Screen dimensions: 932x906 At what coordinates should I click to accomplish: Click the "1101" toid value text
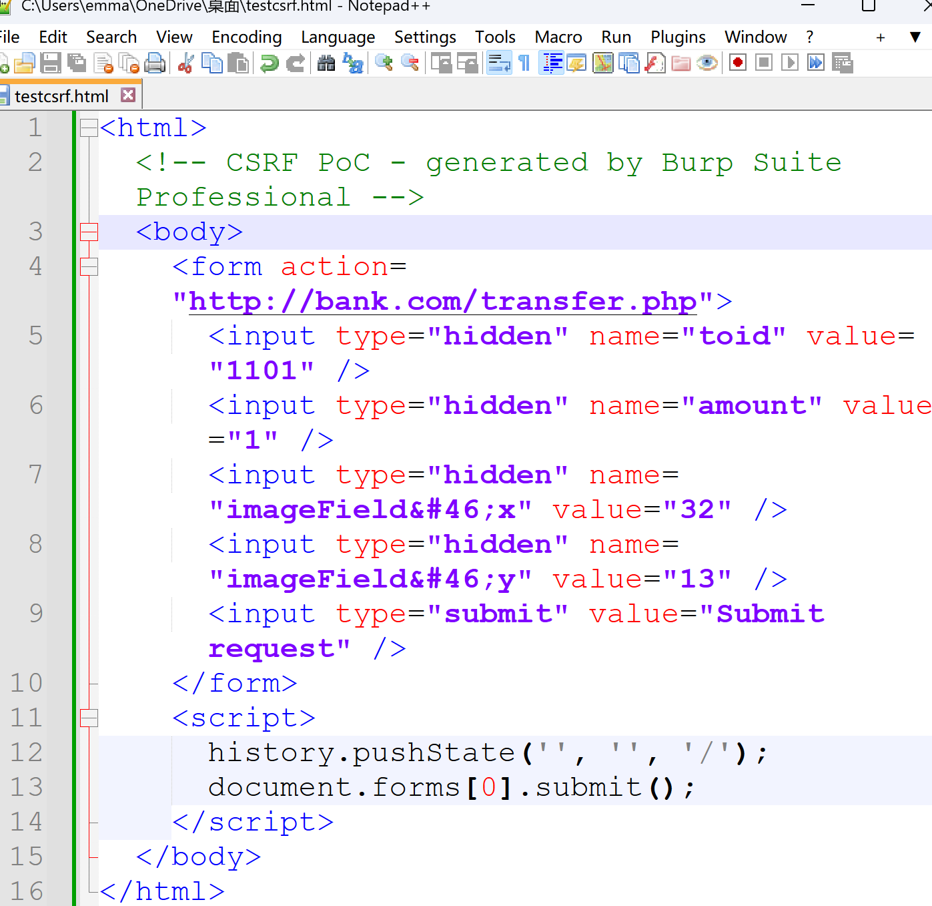click(x=262, y=371)
